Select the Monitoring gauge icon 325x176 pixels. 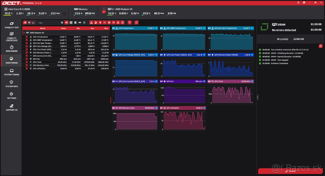click(x=11, y=59)
